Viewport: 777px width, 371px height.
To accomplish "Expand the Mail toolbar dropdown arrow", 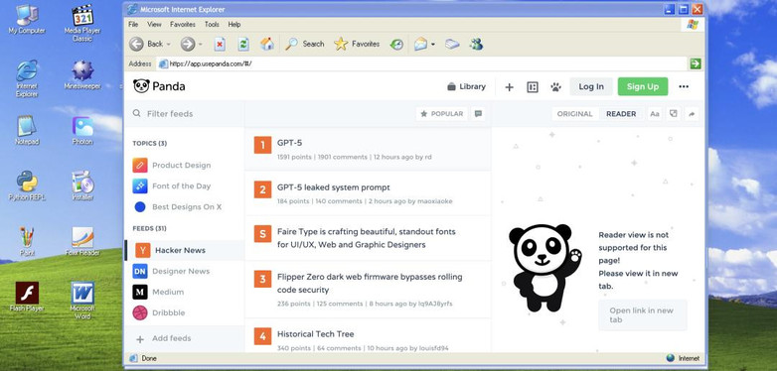I will 433,44.
